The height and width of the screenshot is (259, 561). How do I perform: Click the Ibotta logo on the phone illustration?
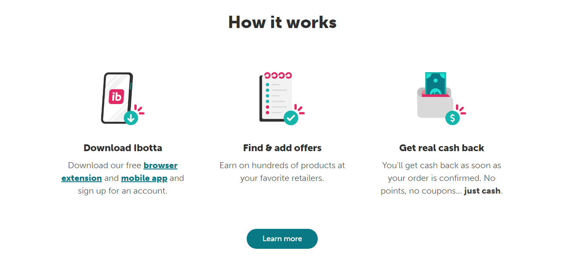click(117, 96)
